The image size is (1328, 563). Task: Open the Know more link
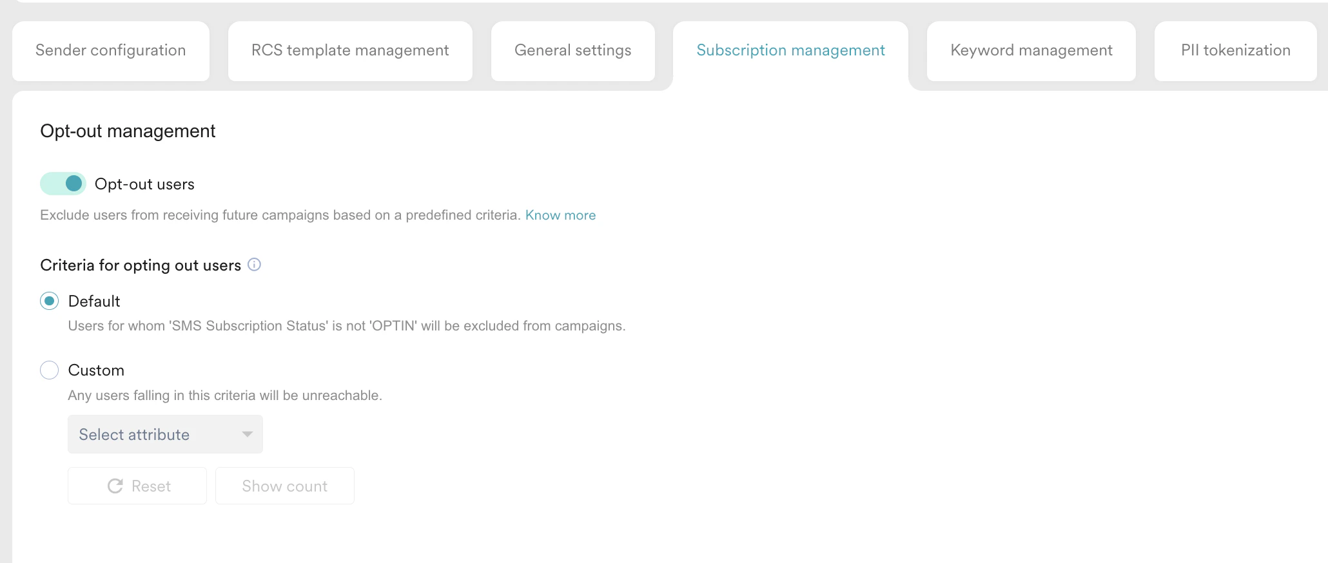[560, 215]
